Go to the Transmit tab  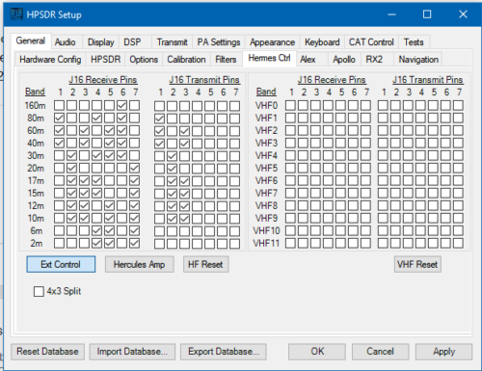click(x=173, y=42)
